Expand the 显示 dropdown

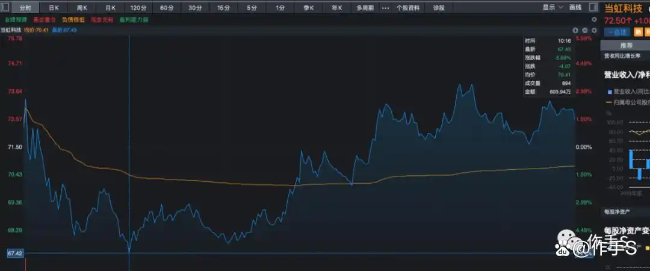552,8
